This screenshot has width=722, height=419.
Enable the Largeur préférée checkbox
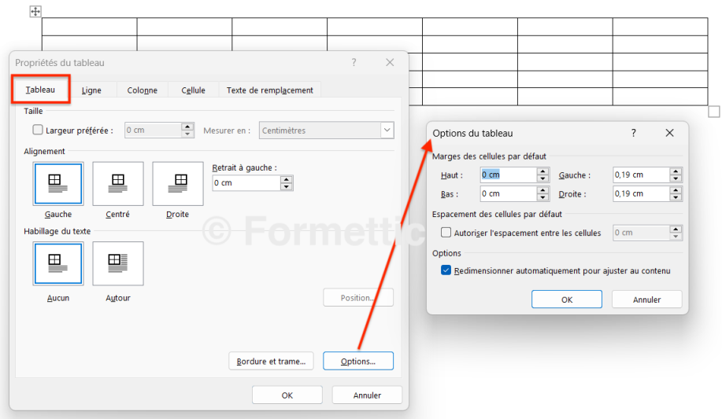(x=38, y=130)
